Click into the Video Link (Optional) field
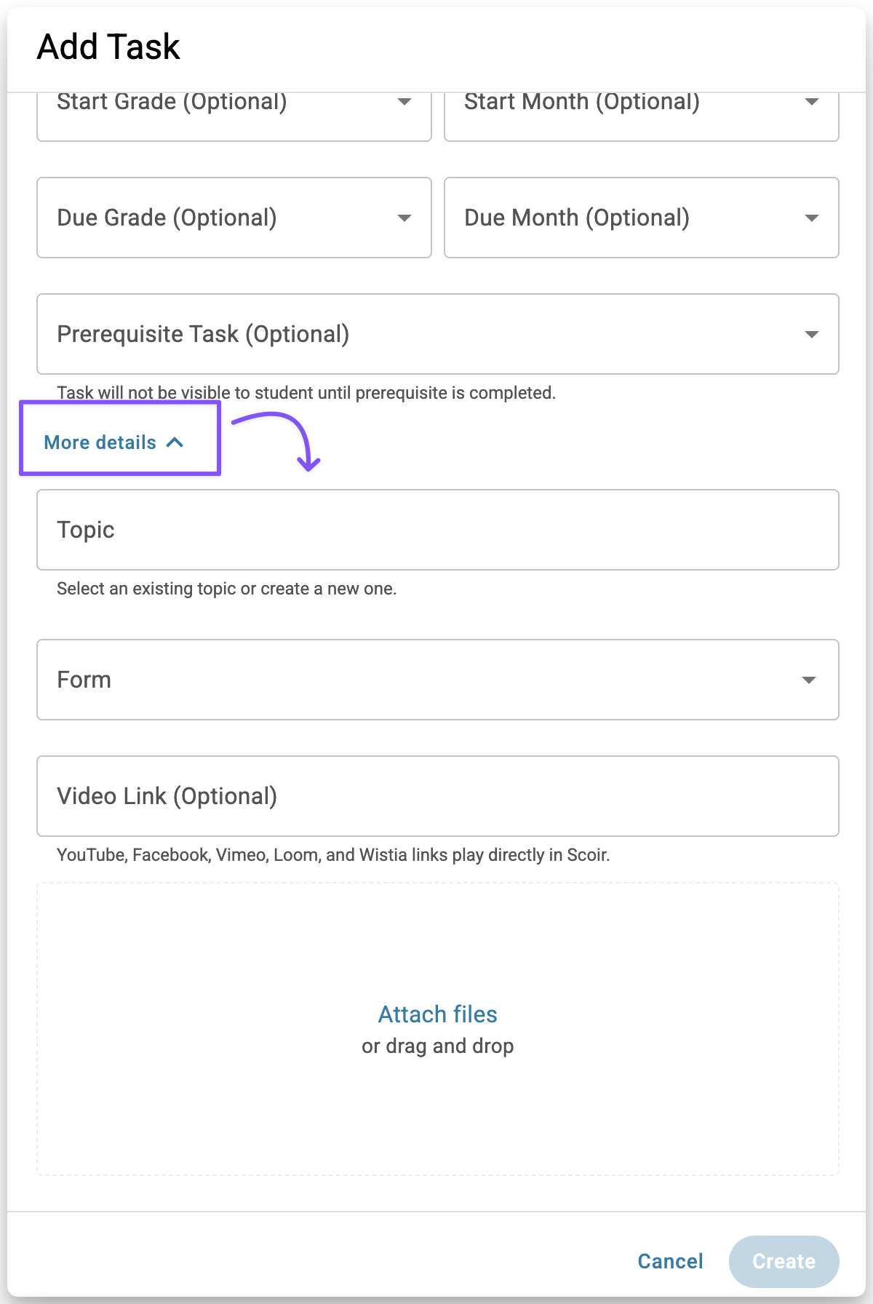Viewport: 873px width, 1304px height. coord(436,796)
